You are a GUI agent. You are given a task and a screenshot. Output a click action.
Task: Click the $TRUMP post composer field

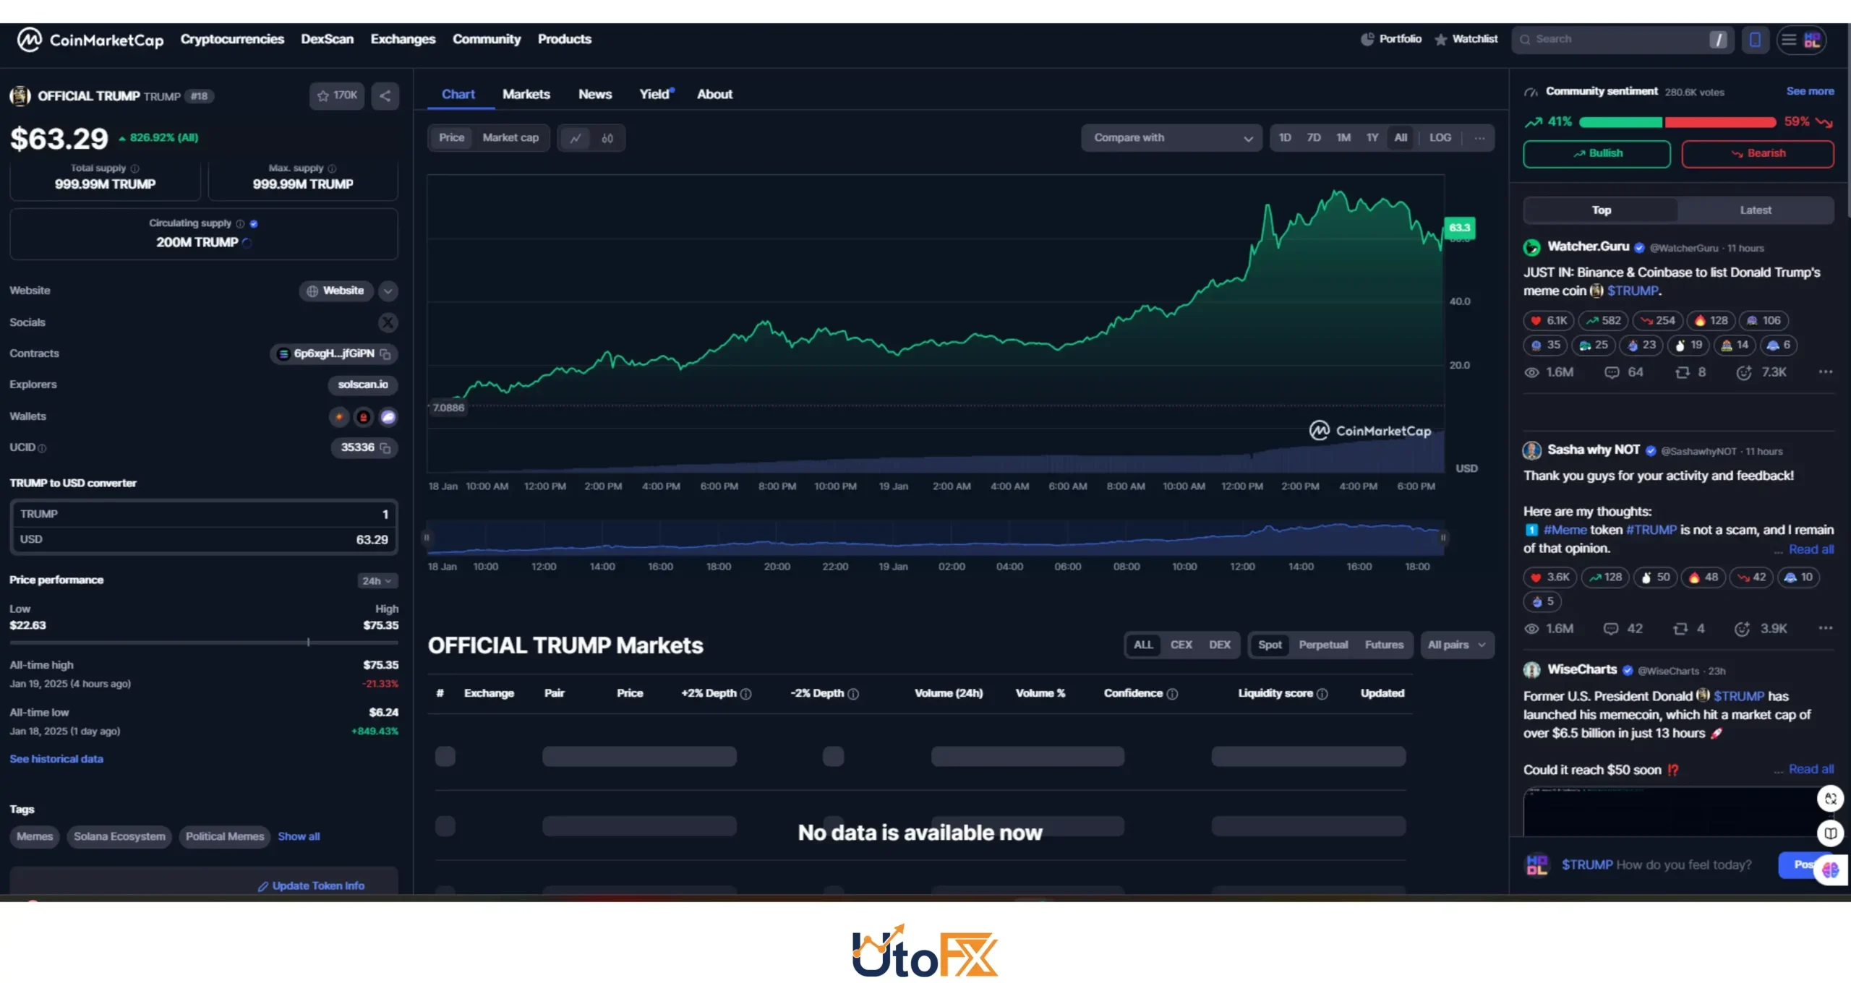[1656, 865]
